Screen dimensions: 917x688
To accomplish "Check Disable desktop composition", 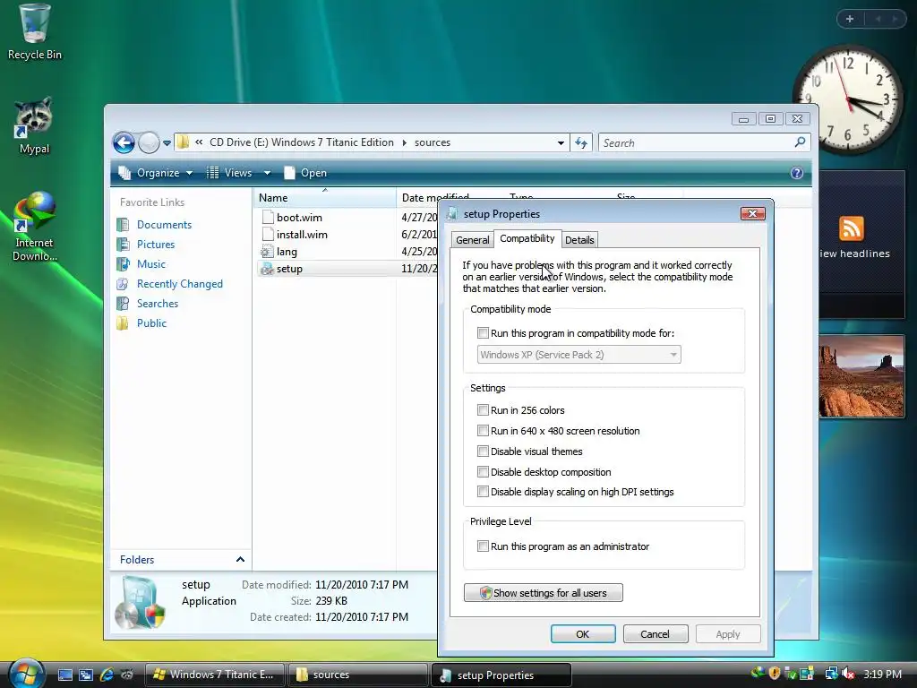I will coord(483,471).
